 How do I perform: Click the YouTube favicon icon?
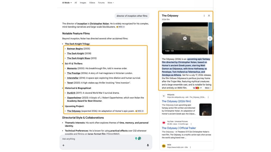164,123
